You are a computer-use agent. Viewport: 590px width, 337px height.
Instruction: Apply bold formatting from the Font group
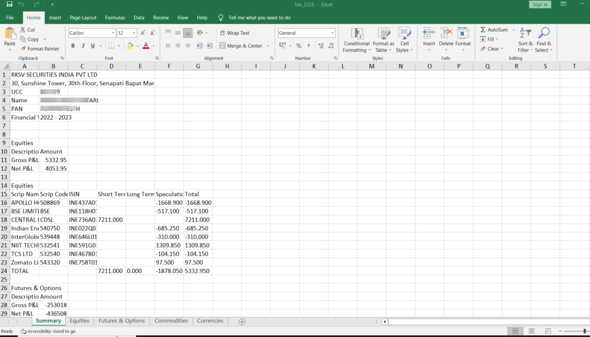(73, 45)
